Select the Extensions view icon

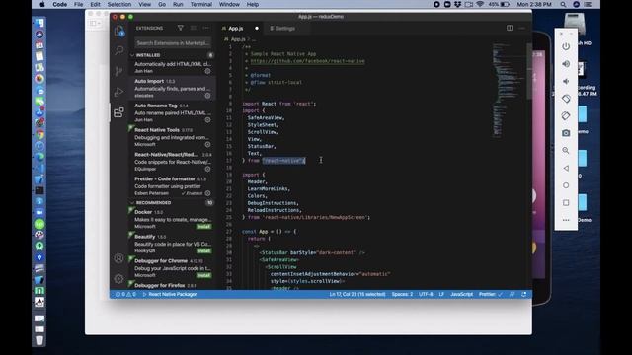(118, 112)
